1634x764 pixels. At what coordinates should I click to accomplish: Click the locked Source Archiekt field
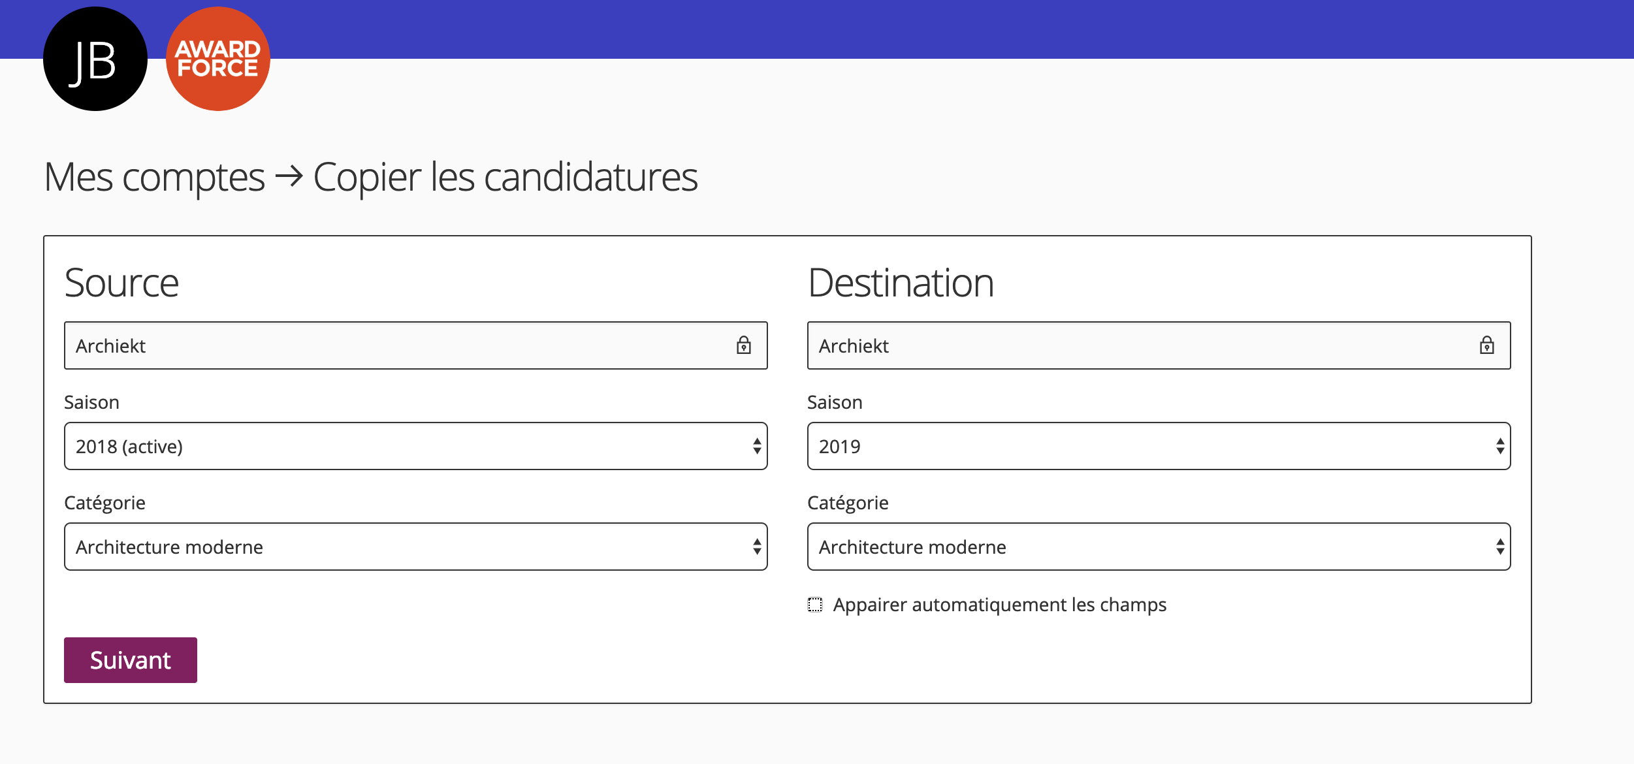[x=416, y=345]
